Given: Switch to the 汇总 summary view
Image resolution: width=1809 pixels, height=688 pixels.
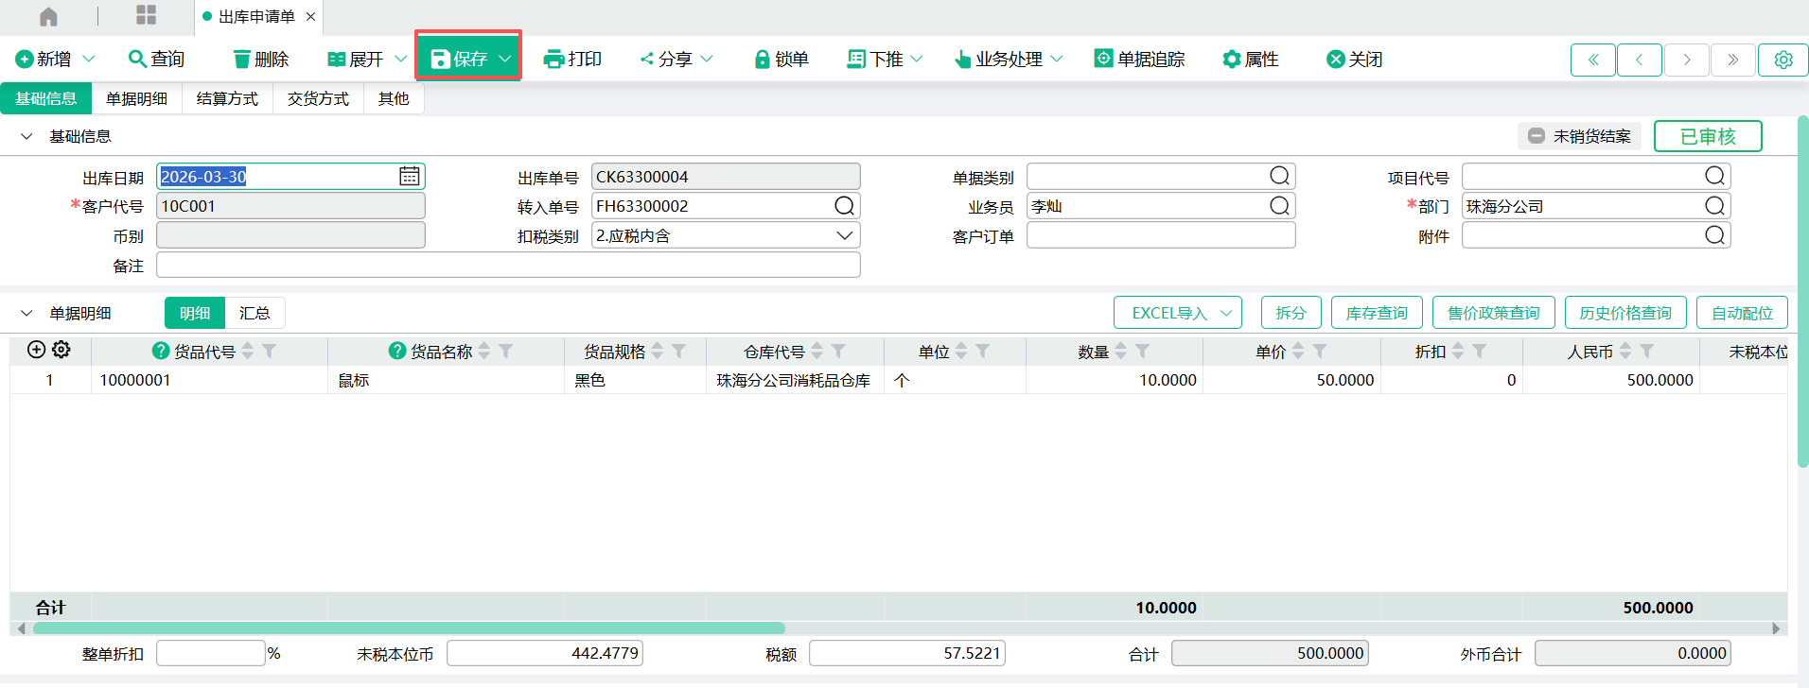Looking at the screenshot, I should click(x=255, y=313).
